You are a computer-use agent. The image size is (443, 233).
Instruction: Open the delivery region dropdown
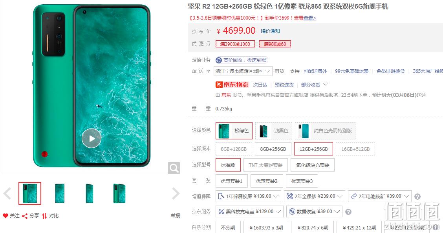tap(243, 71)
